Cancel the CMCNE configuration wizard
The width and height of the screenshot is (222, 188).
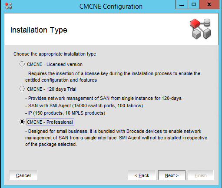(x=23, y=175)
